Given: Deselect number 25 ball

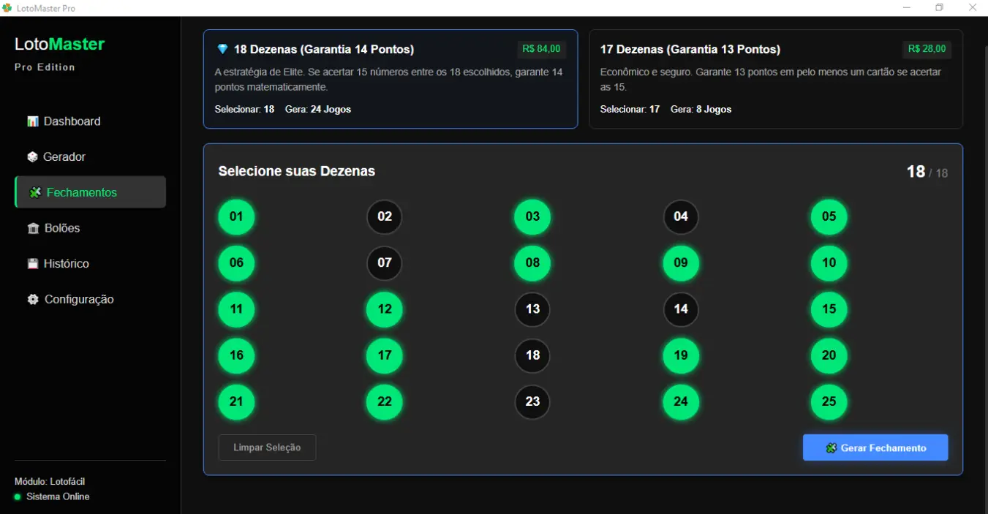Looking at the screenshot, I should 829,401.
